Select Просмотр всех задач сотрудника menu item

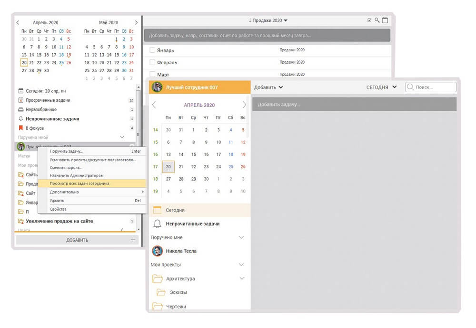coord(79,183)
